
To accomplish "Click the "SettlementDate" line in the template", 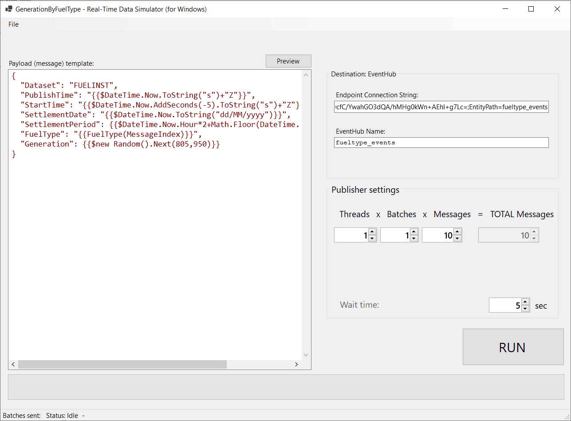I will (155, 115).
